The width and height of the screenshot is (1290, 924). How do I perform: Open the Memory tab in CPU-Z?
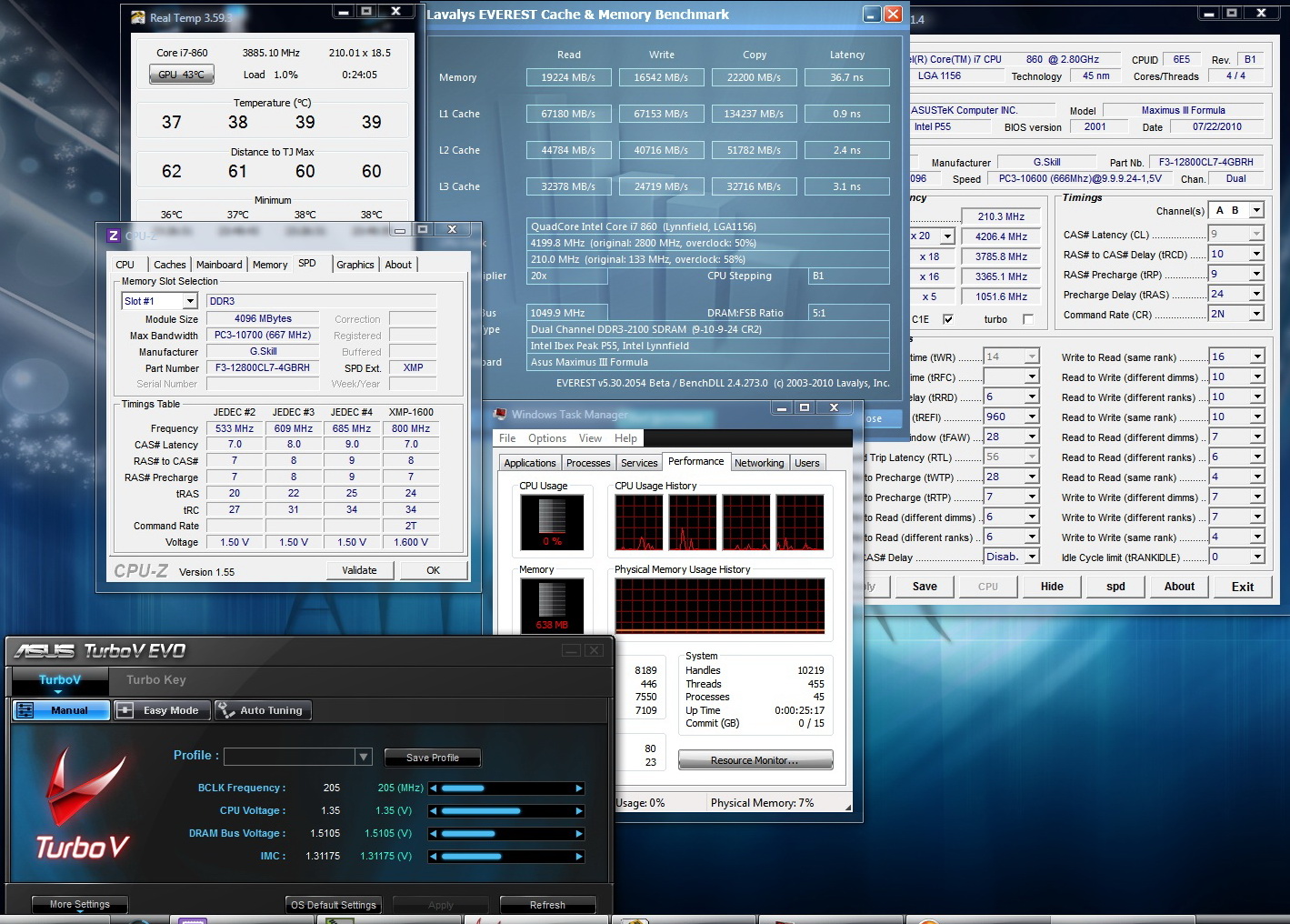[x=270, y=265]
